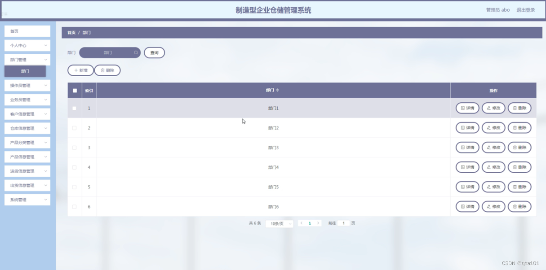Click the 查询 query button
The image size is (546, 270).
[154, 52]
